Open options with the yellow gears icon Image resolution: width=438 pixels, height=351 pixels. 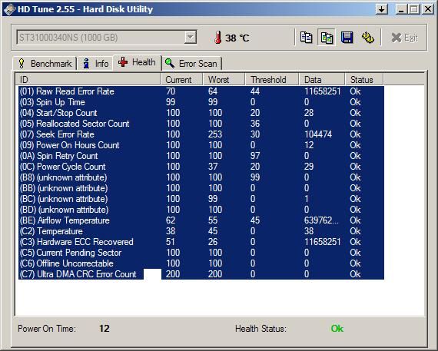click(368, 38)
